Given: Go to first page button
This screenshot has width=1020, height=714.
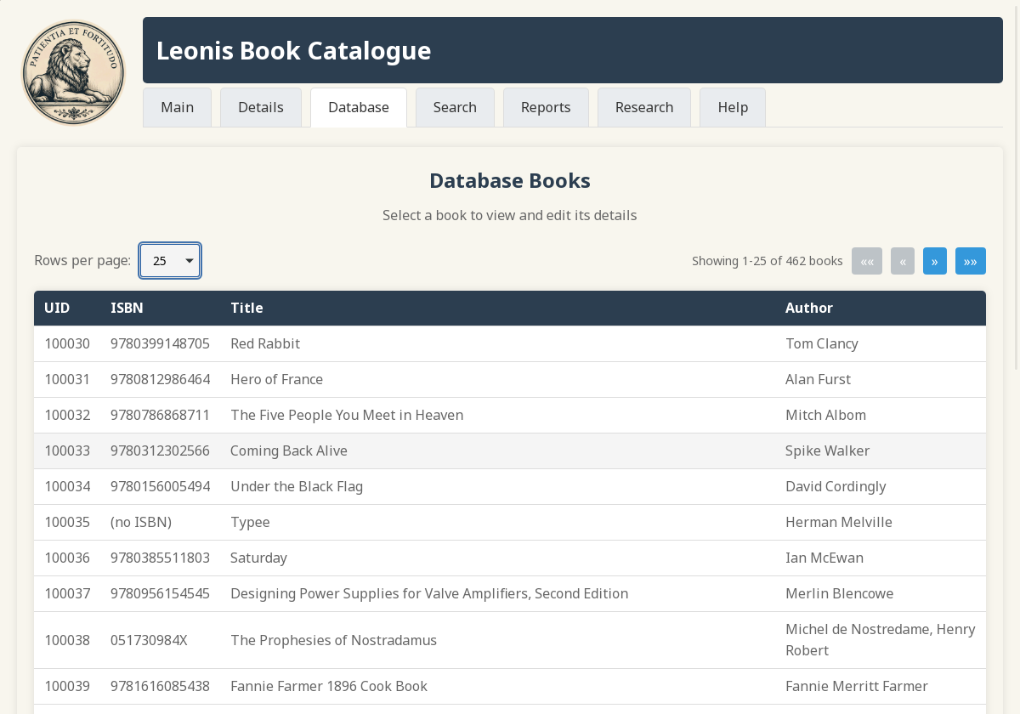Looking at the screenshot, I should coord(867,261).
